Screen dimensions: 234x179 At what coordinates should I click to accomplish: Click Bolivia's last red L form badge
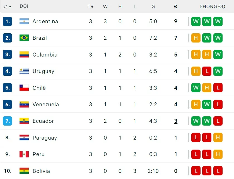(218, 171)
